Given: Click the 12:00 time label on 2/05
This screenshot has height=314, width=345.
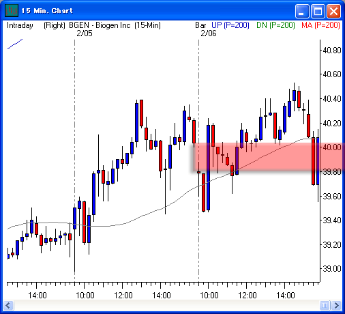Looking at the screenshot, I should click(123, 296).
